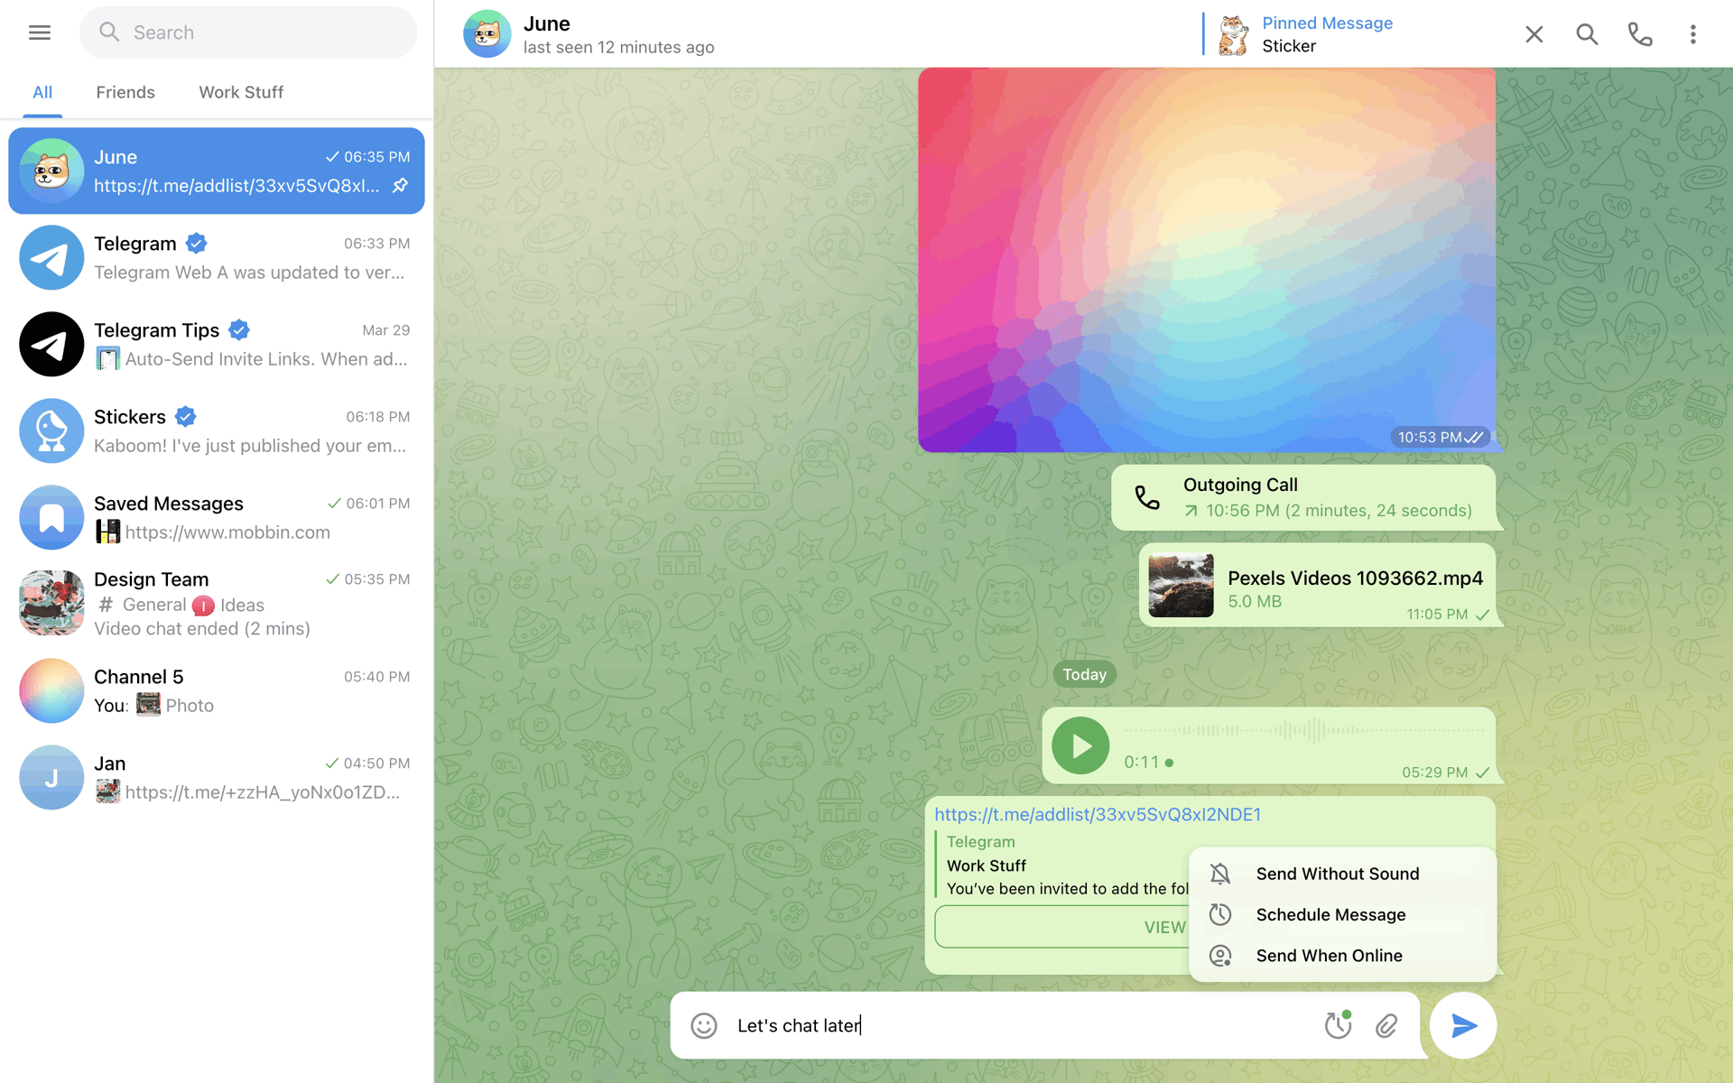This screenshot has height=1083, width=1733.
Task: Click the muted bell icon in send menu
Action: click(x=1220, y=874)
